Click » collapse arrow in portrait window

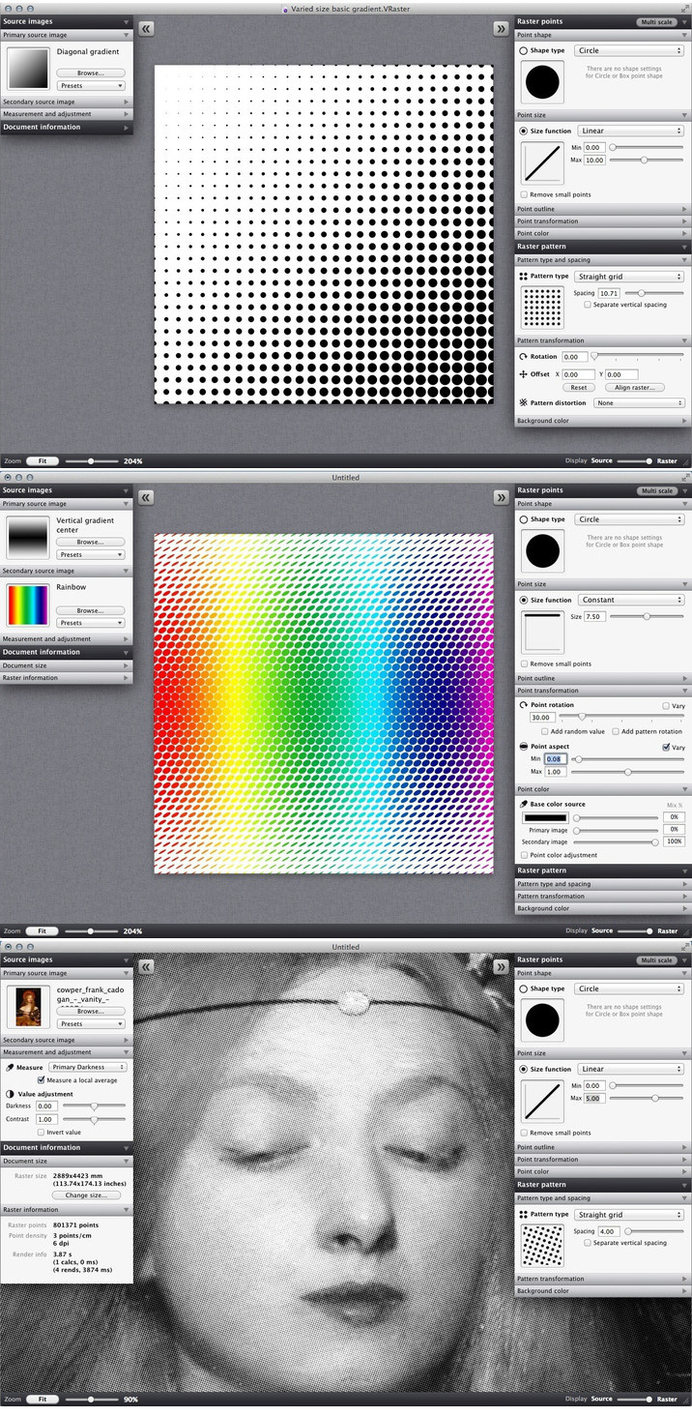click(x=501, y=966)
